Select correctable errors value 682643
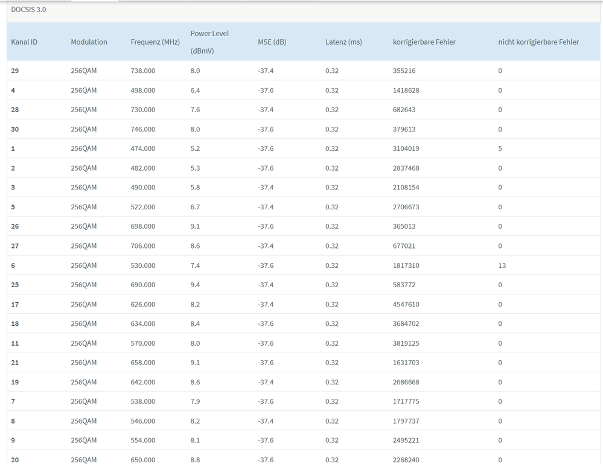603x464 pixels. click(x=404, y=110)
